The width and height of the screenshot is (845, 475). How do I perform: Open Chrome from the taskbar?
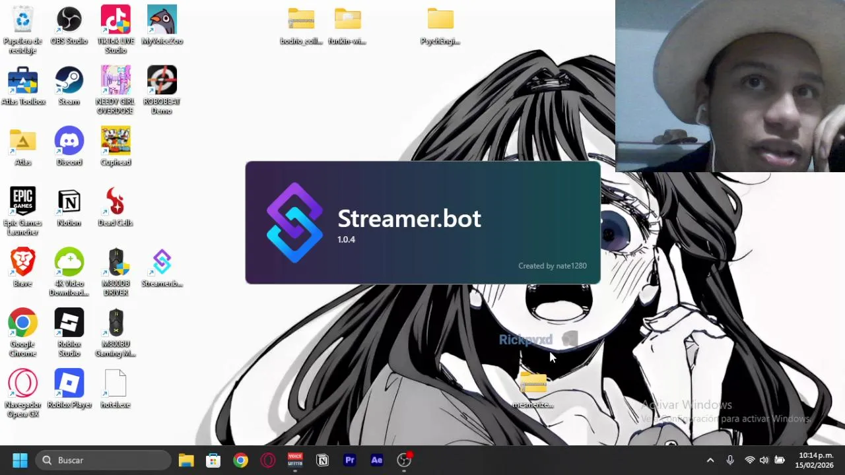240,460
